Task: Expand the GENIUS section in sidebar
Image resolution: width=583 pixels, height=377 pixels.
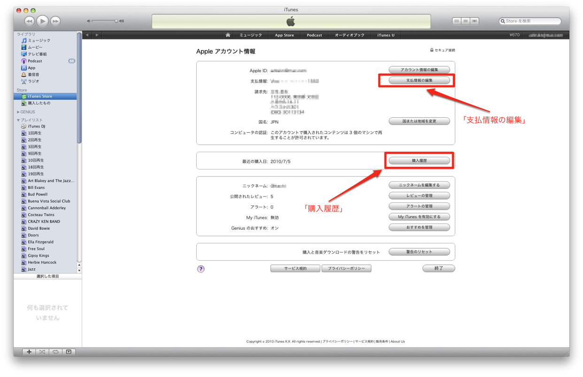Action: tap(18, 112)
